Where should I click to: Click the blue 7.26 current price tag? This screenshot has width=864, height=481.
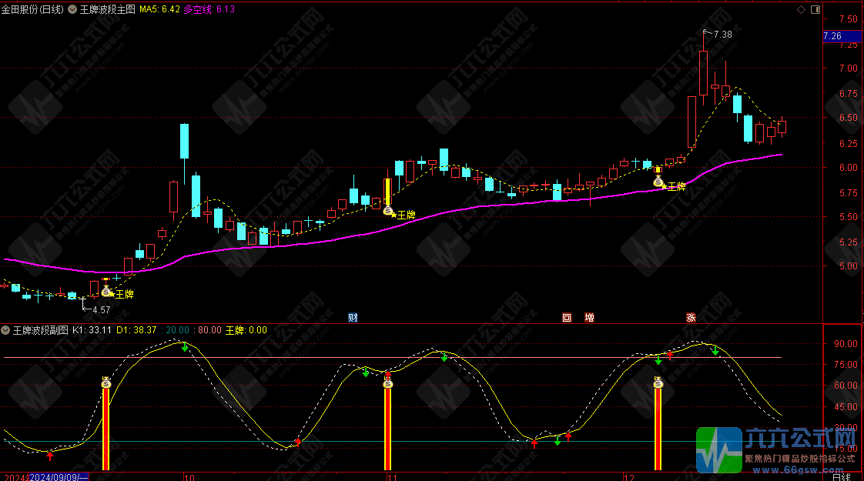[x=832, y=36]
